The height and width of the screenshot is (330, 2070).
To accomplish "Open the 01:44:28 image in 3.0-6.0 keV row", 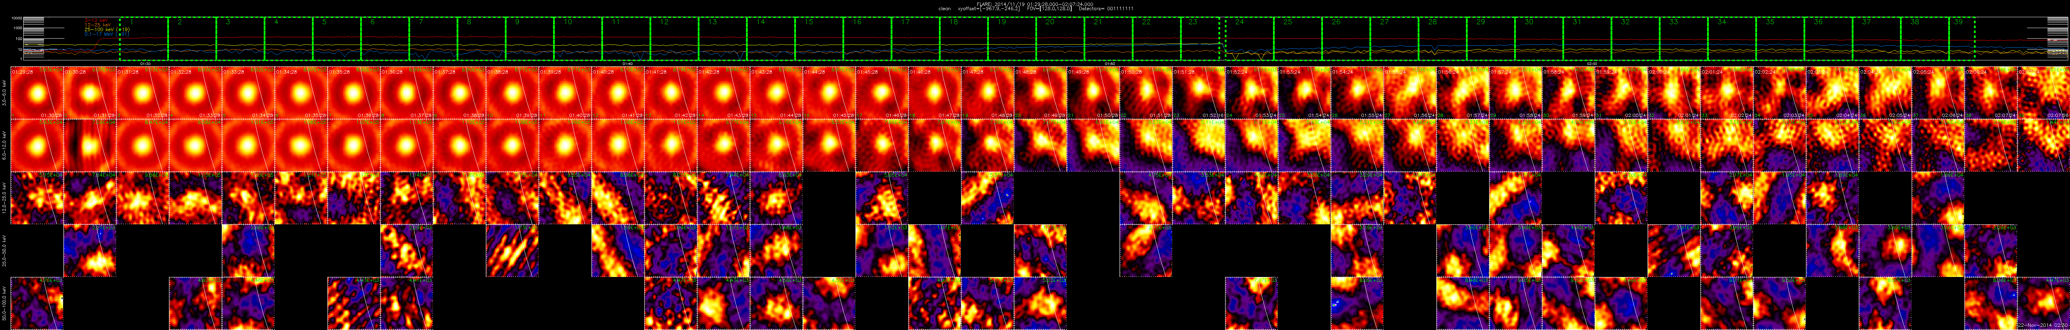I will 829,93.
